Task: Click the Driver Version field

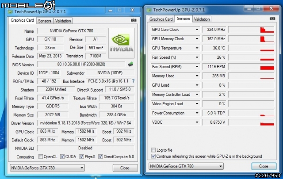Action: tap(86, 123)
